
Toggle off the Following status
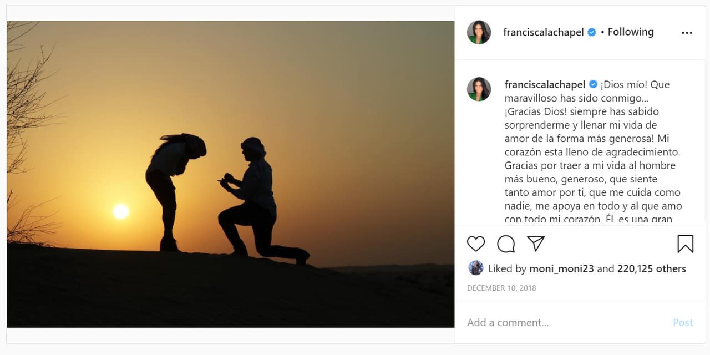pyautogui.click(x=630, y=32)
